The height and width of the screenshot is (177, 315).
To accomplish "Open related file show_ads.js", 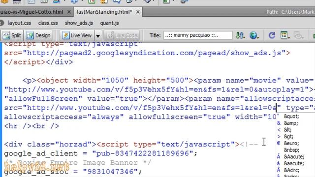I will [x=79, y=23].
